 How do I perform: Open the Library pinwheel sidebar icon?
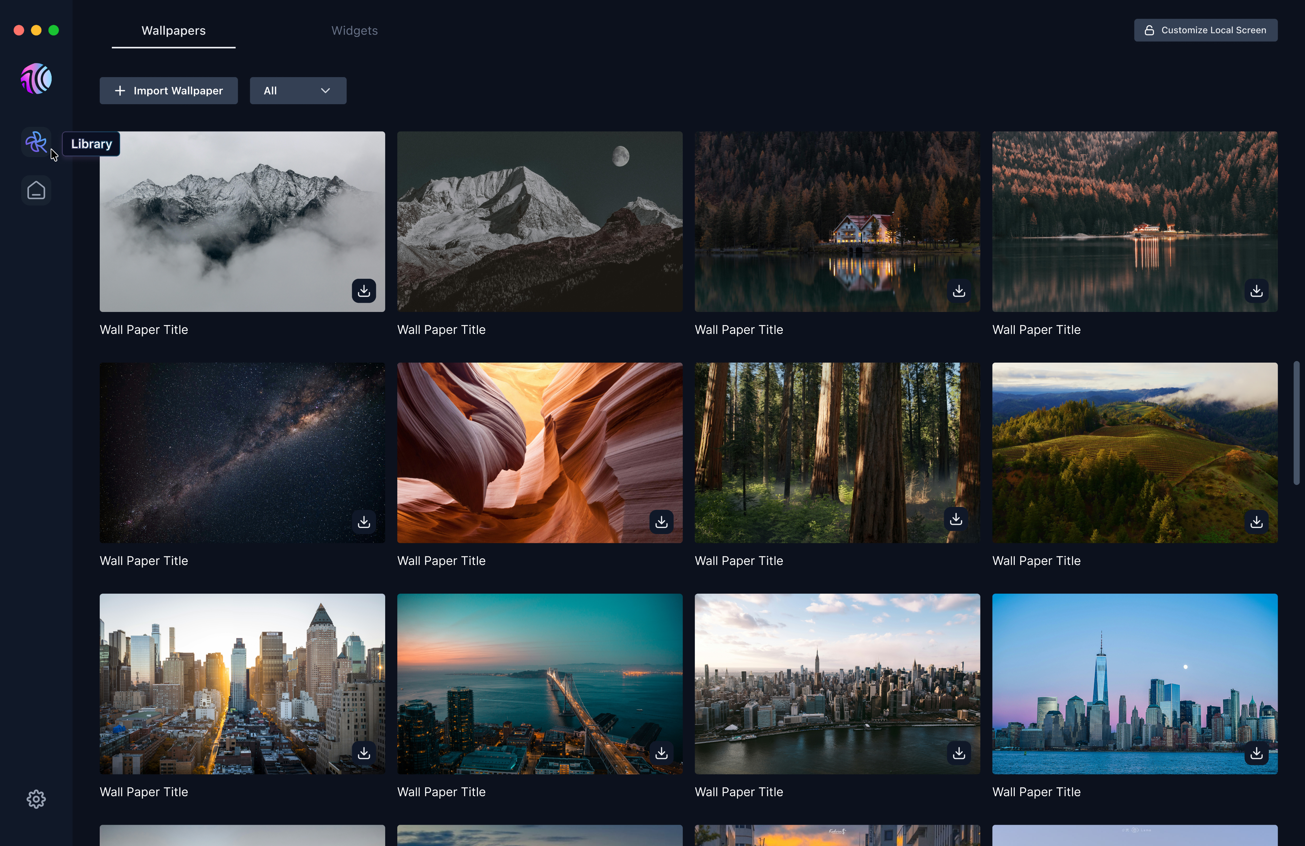(x=36, y=142)
